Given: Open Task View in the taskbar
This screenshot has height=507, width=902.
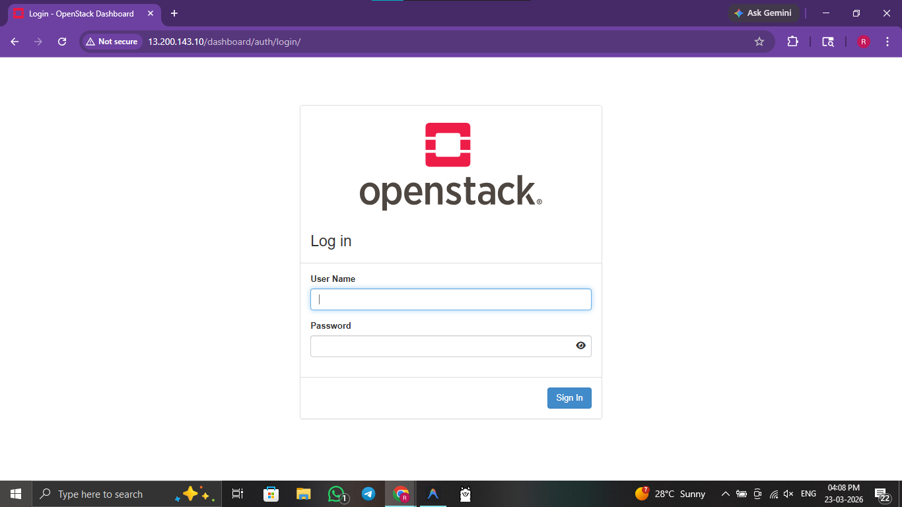Looking at the screenshot, I should tap(238, 494).
